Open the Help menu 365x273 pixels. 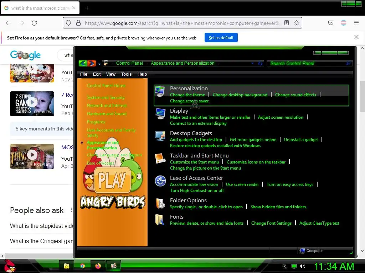pyautogui.click(x=142, y=74)
